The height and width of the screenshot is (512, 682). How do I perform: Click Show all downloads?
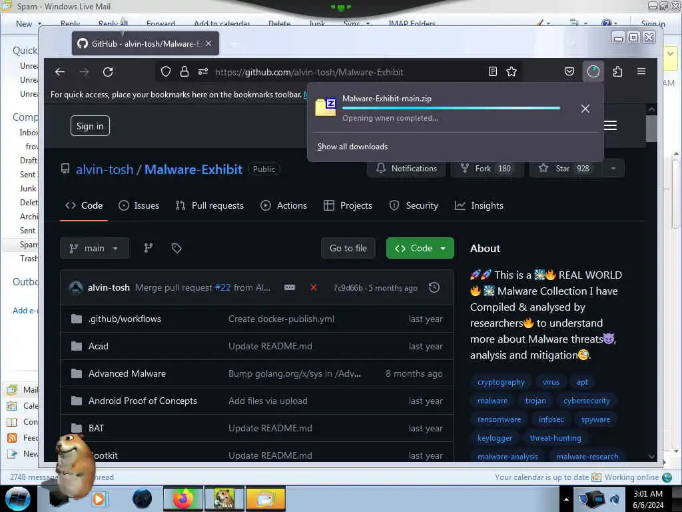point(352,147)
